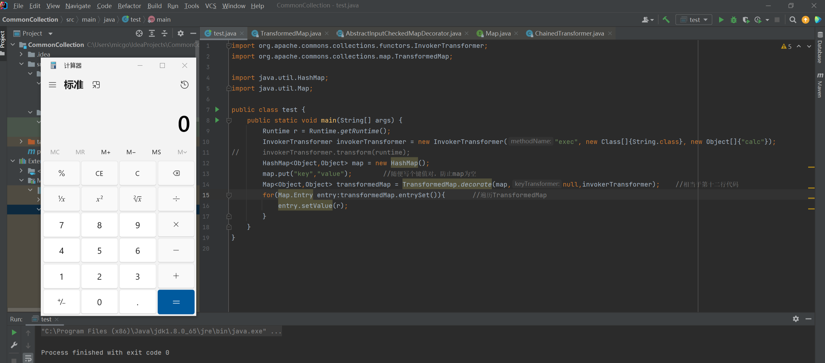Switch to AbstractInputCheckedMapDecorator.java tab
825x363 pixels.
[403, 33]
